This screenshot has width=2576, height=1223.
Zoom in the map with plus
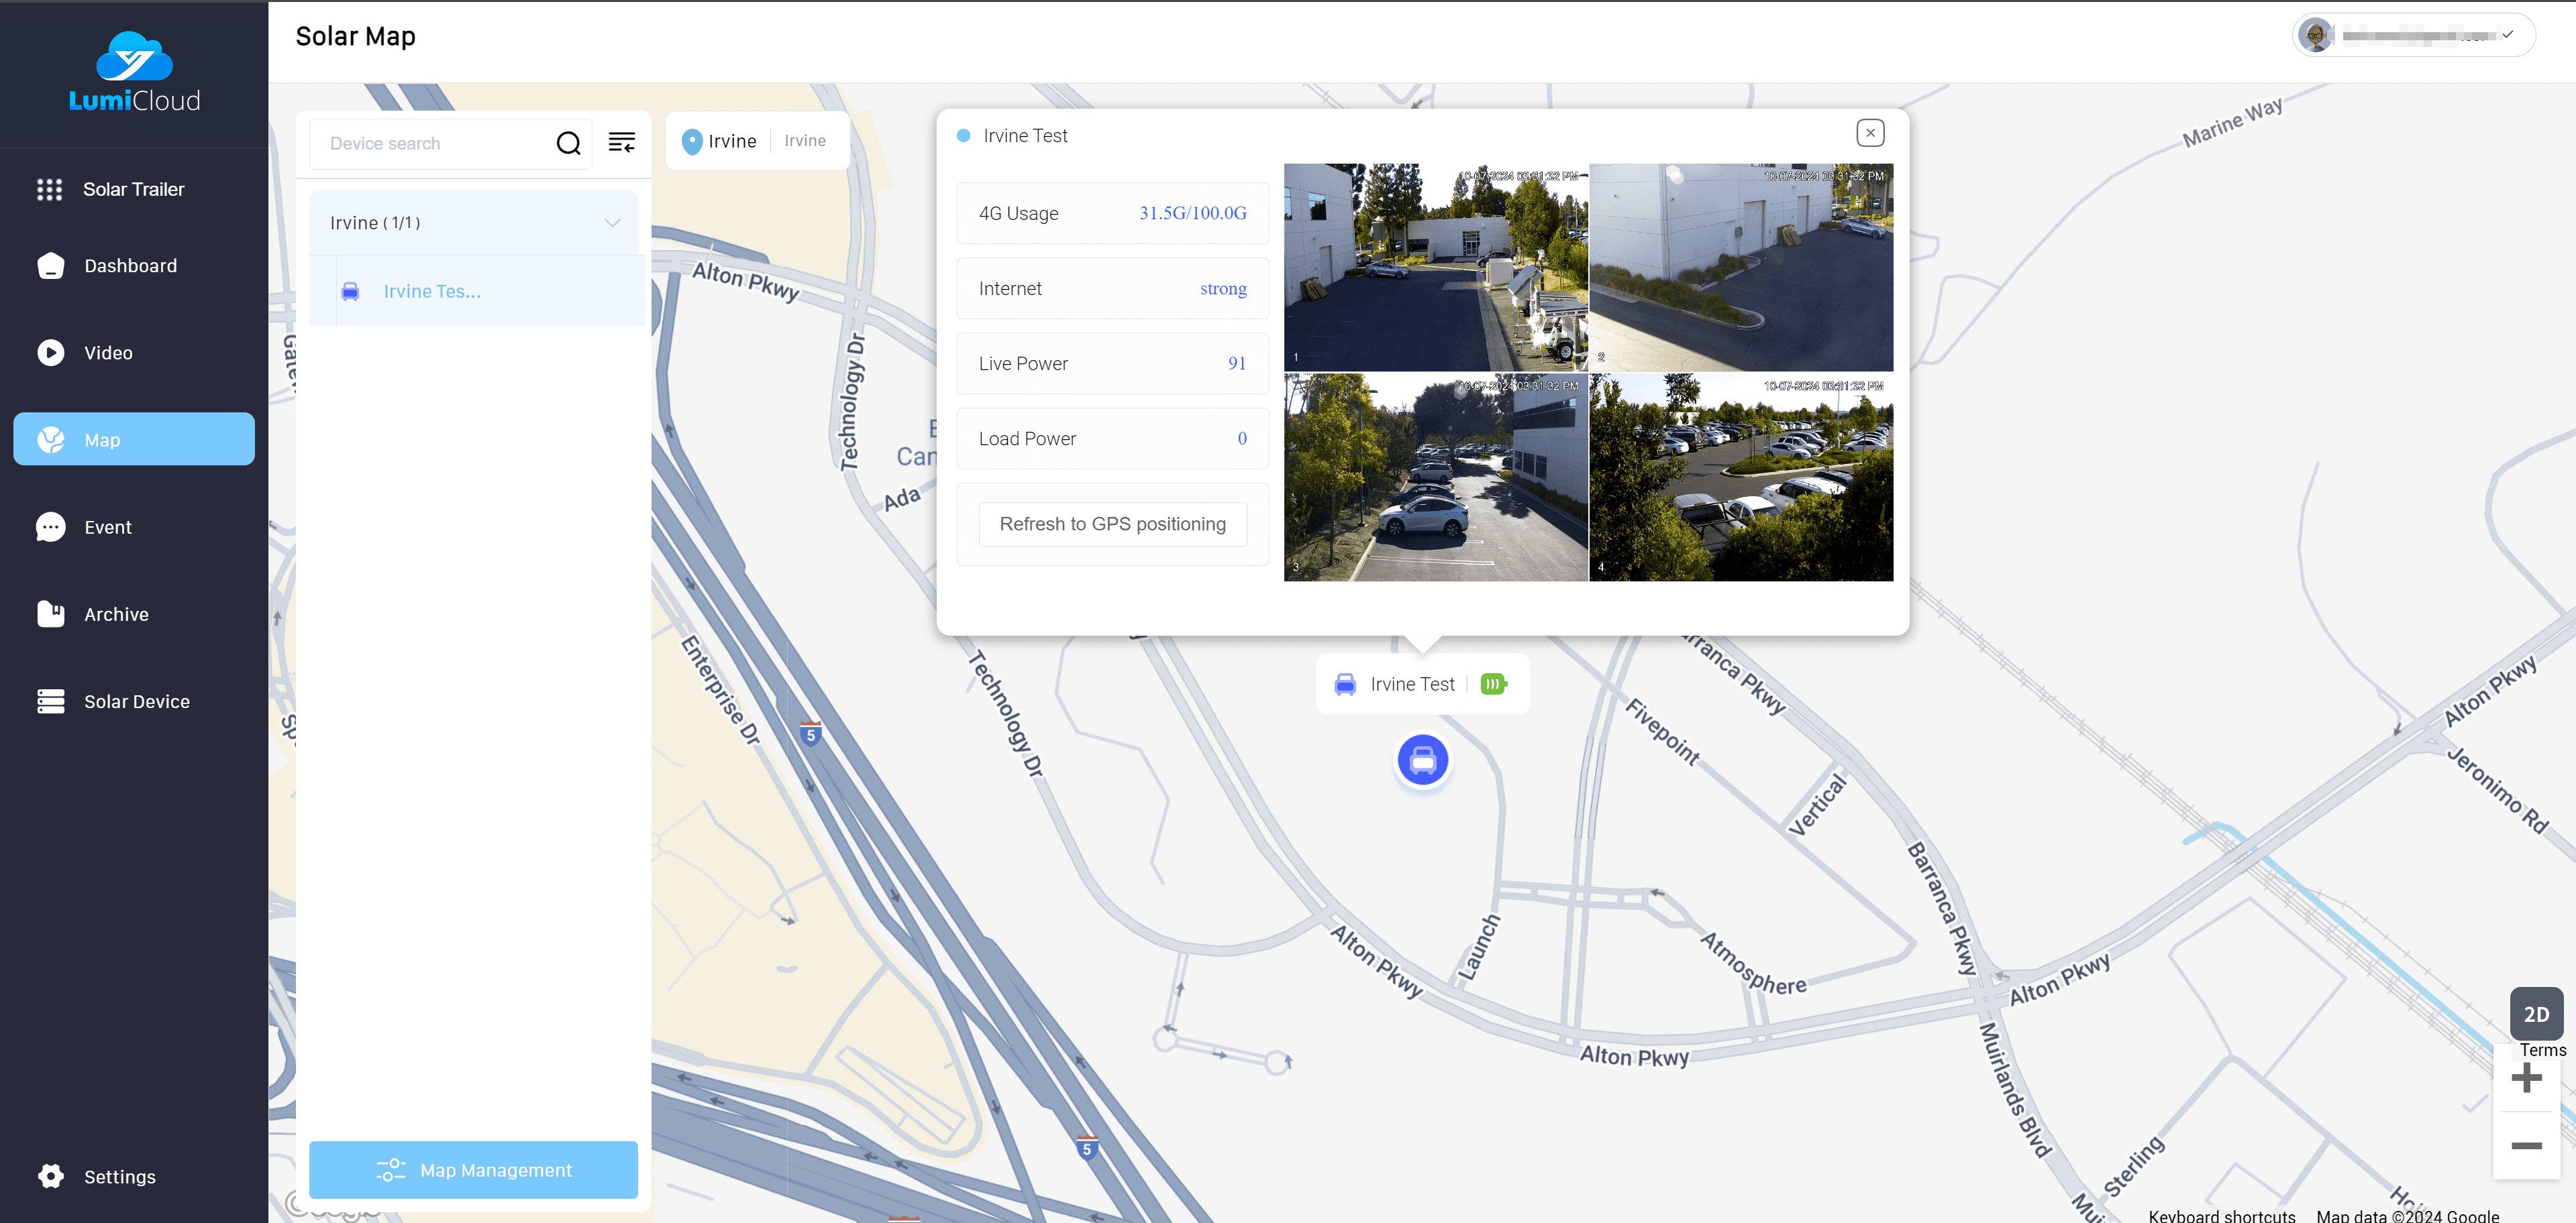pos(2526,1077)
